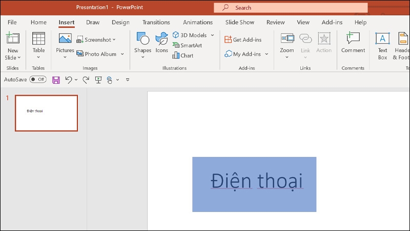Click the Zoom dropdown arrow under Zoom
410x231 pixels.
(x=287, y=57)
